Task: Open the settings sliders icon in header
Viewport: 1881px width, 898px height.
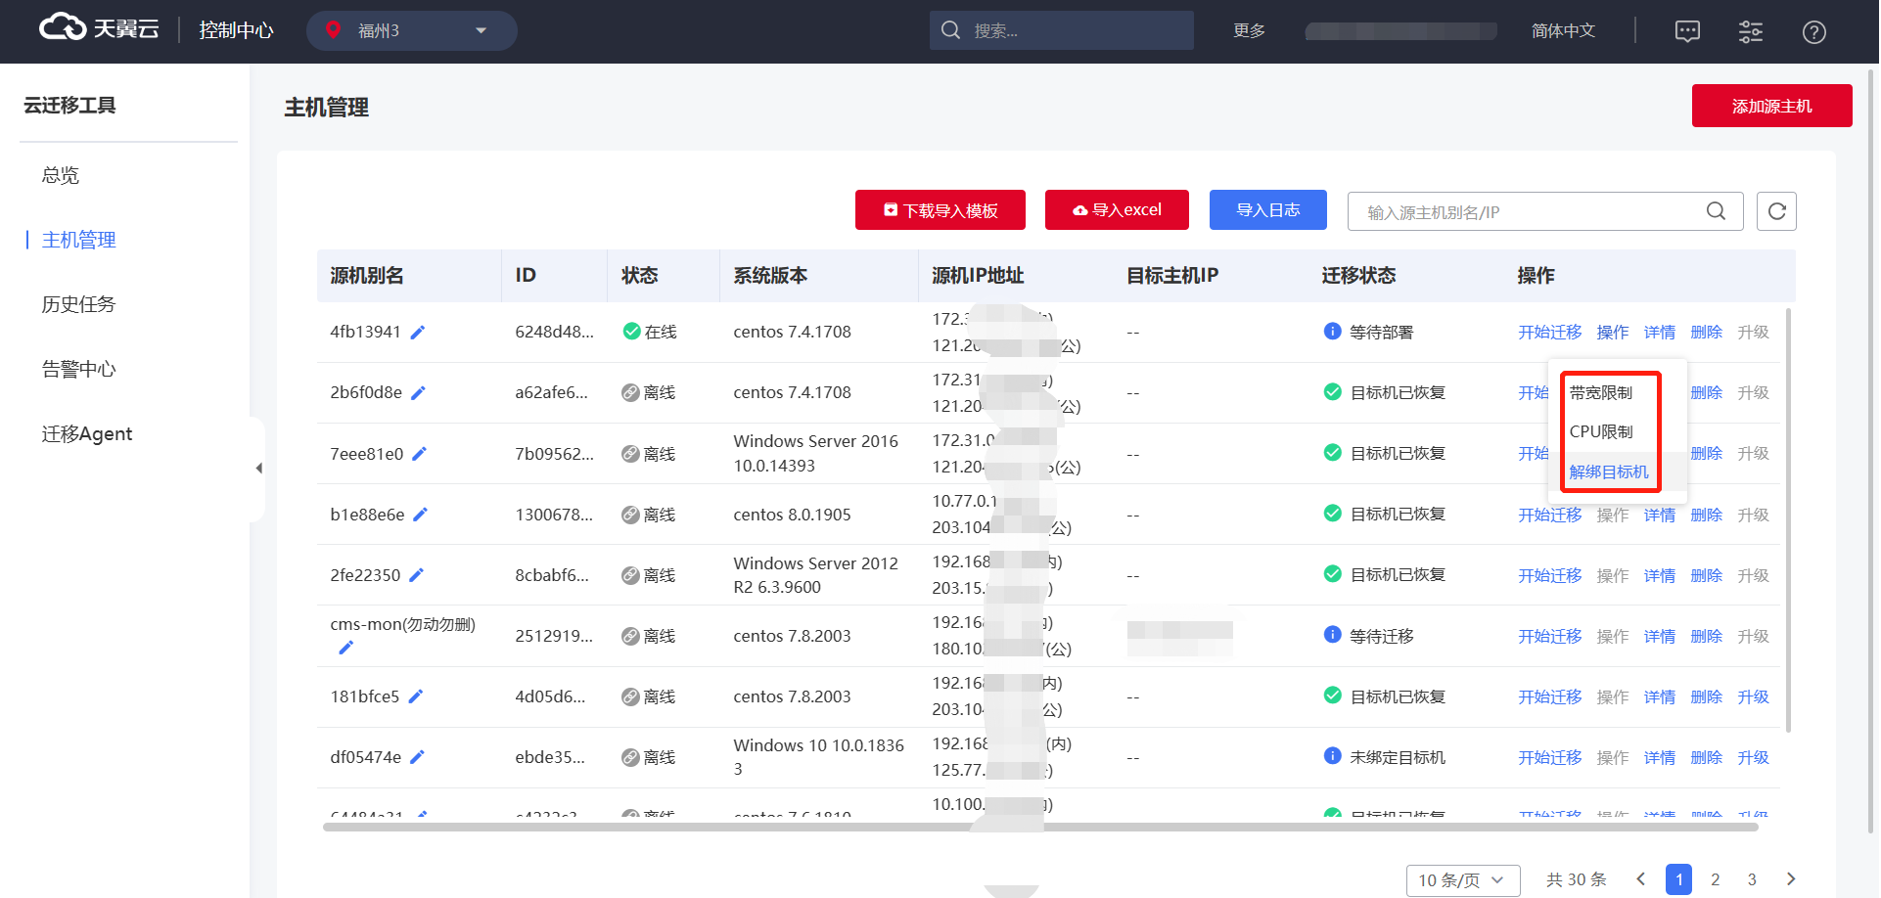Action: (x=1750, y=32)
